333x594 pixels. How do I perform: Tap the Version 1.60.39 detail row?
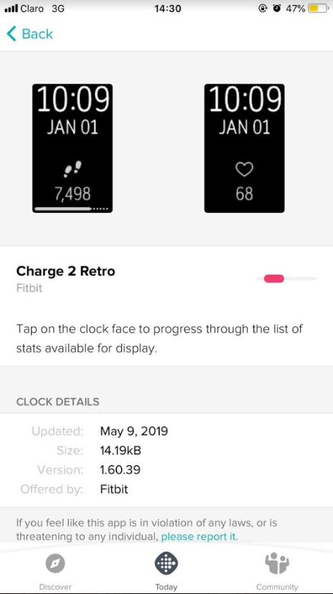[166, 470]
